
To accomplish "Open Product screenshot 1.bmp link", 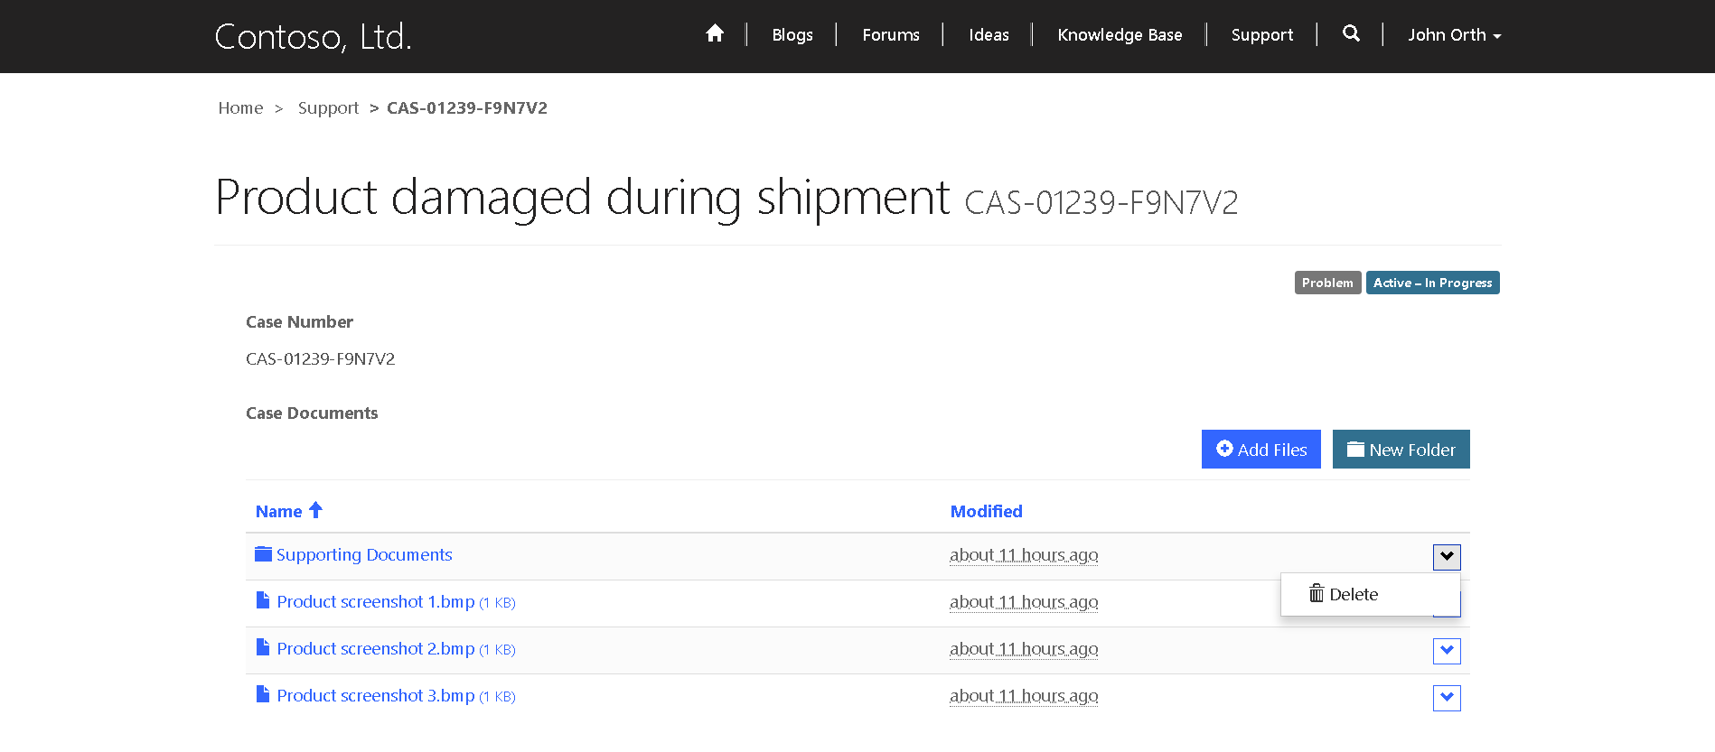I will tap(376, 602).
